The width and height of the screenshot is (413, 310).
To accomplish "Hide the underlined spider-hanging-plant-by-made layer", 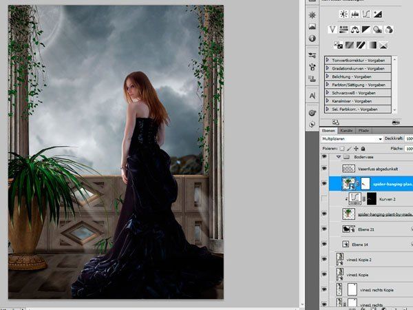I will point(324,214).
